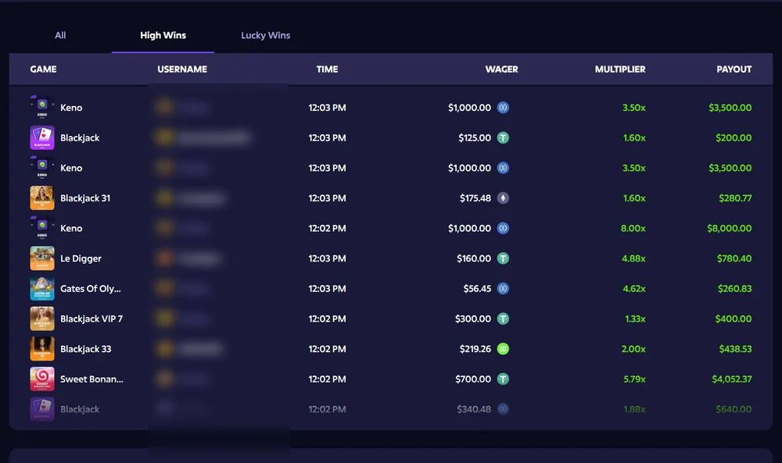Click the 2.00x multiplier value
The image size is (782, 463).
pyautogui.click(x=633, y=349)
